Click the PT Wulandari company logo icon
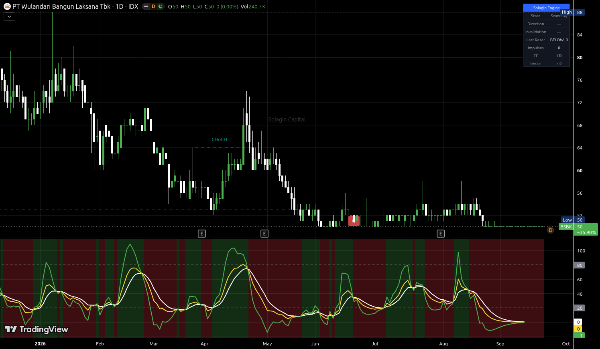 coord(7,6)
